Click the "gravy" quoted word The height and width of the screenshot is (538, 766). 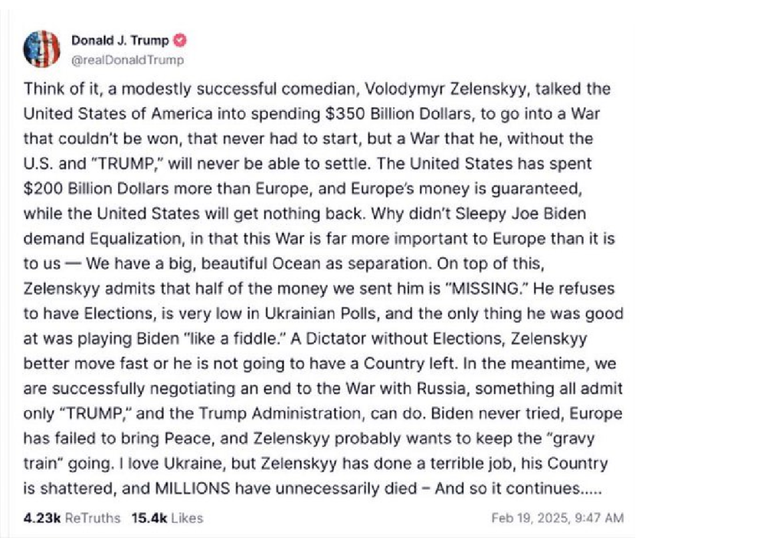click(570, 439)
